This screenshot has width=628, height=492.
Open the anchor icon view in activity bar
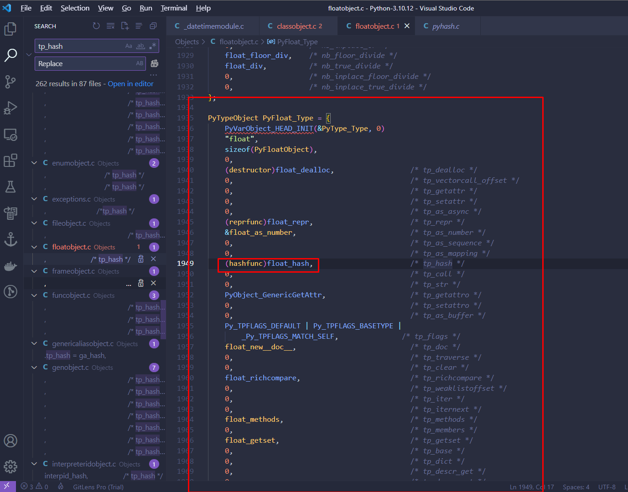pyautogui.click(x=10, y=239)
